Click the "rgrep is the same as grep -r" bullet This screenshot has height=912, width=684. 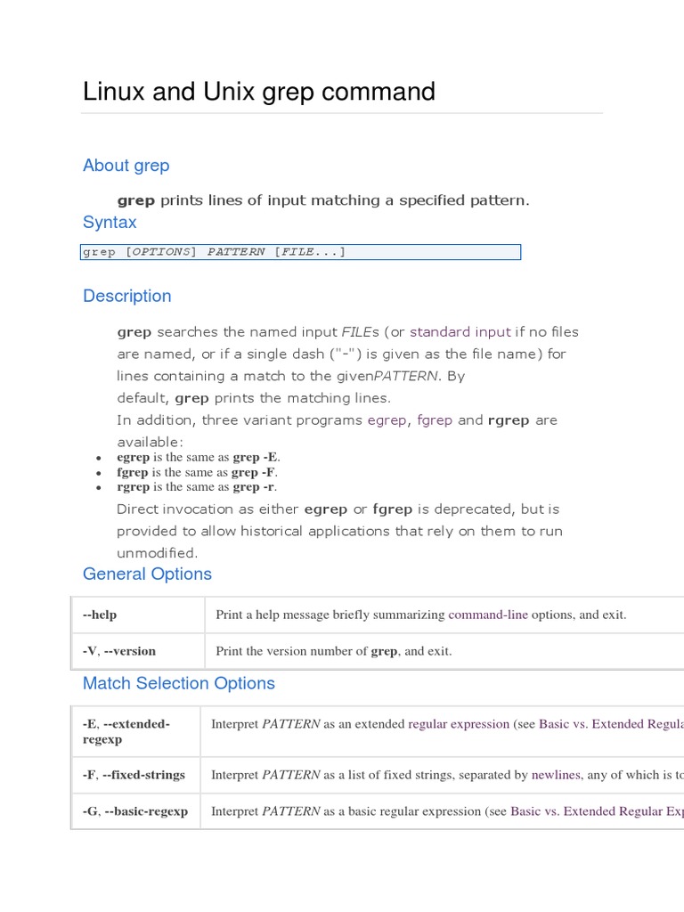[197, 487]
